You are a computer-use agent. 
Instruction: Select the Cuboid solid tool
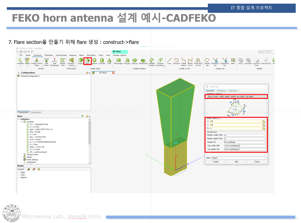click(x=81, y=61)
